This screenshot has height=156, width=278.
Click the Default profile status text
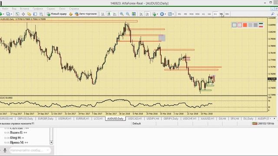pos(136,123)
